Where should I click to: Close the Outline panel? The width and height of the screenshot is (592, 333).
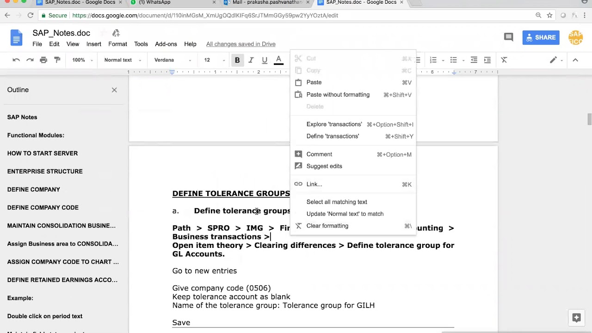[114, 90]
